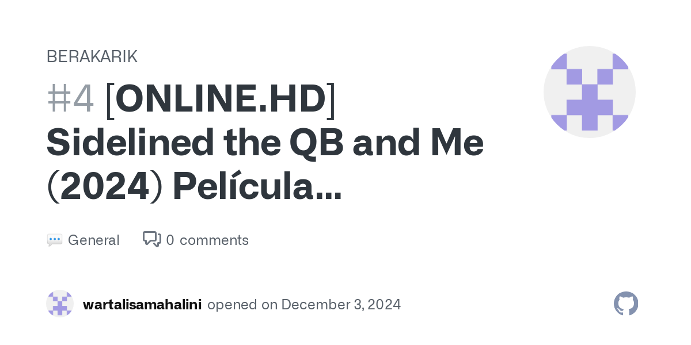Click the word "comments"
691x345 pixels.
pos(214,240)
